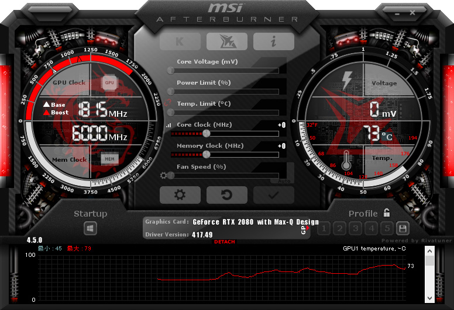
Task: Click the Profile label
Action: (x=363, y=214)
